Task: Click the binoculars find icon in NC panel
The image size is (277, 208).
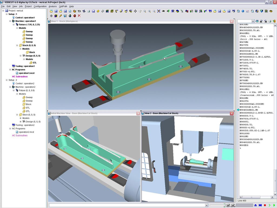Action: [x=261, y=21]
